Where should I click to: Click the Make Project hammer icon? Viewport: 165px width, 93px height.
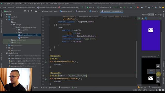(x=82, y=7)
